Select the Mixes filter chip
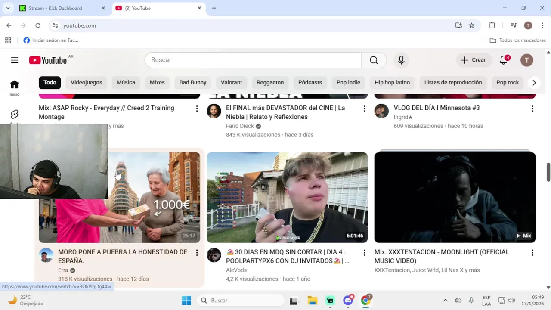The width and height of the screenshot is (551, 310). (x=157, y=82)
